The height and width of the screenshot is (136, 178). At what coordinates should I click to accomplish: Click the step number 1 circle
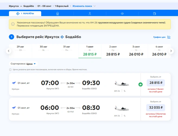[11, 37]
